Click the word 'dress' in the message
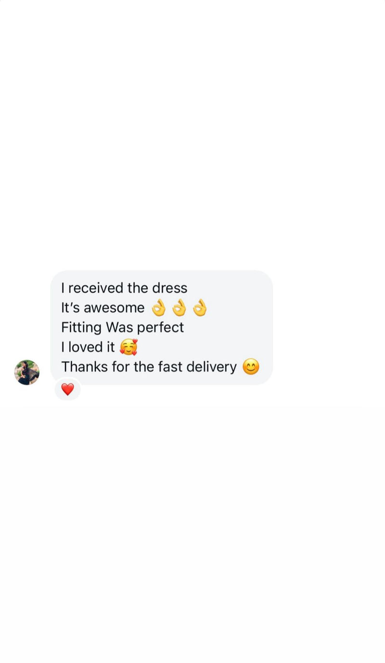 click(x=170, y=288)
